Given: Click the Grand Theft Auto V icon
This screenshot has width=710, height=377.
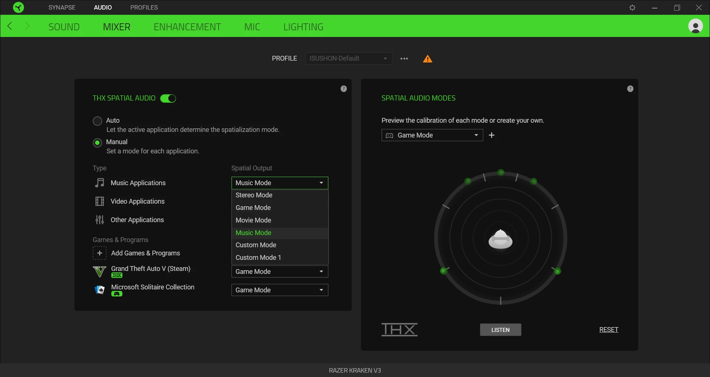Looking at the screenshot, I should pyautogui.click(x=99, y=272).
